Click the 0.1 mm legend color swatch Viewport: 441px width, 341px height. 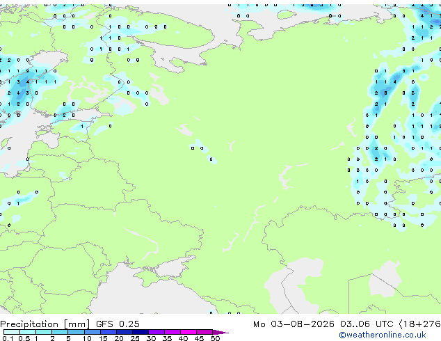click(x=12, y=332)
